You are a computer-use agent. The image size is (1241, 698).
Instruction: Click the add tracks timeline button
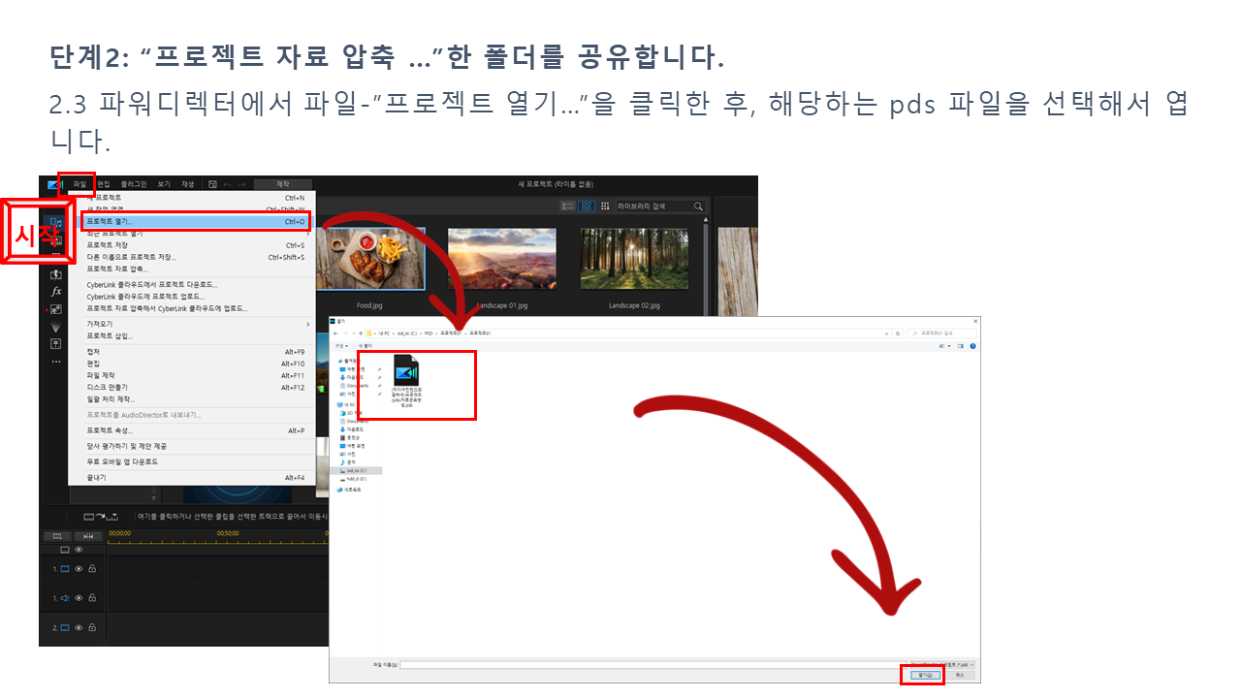[57, 535]
